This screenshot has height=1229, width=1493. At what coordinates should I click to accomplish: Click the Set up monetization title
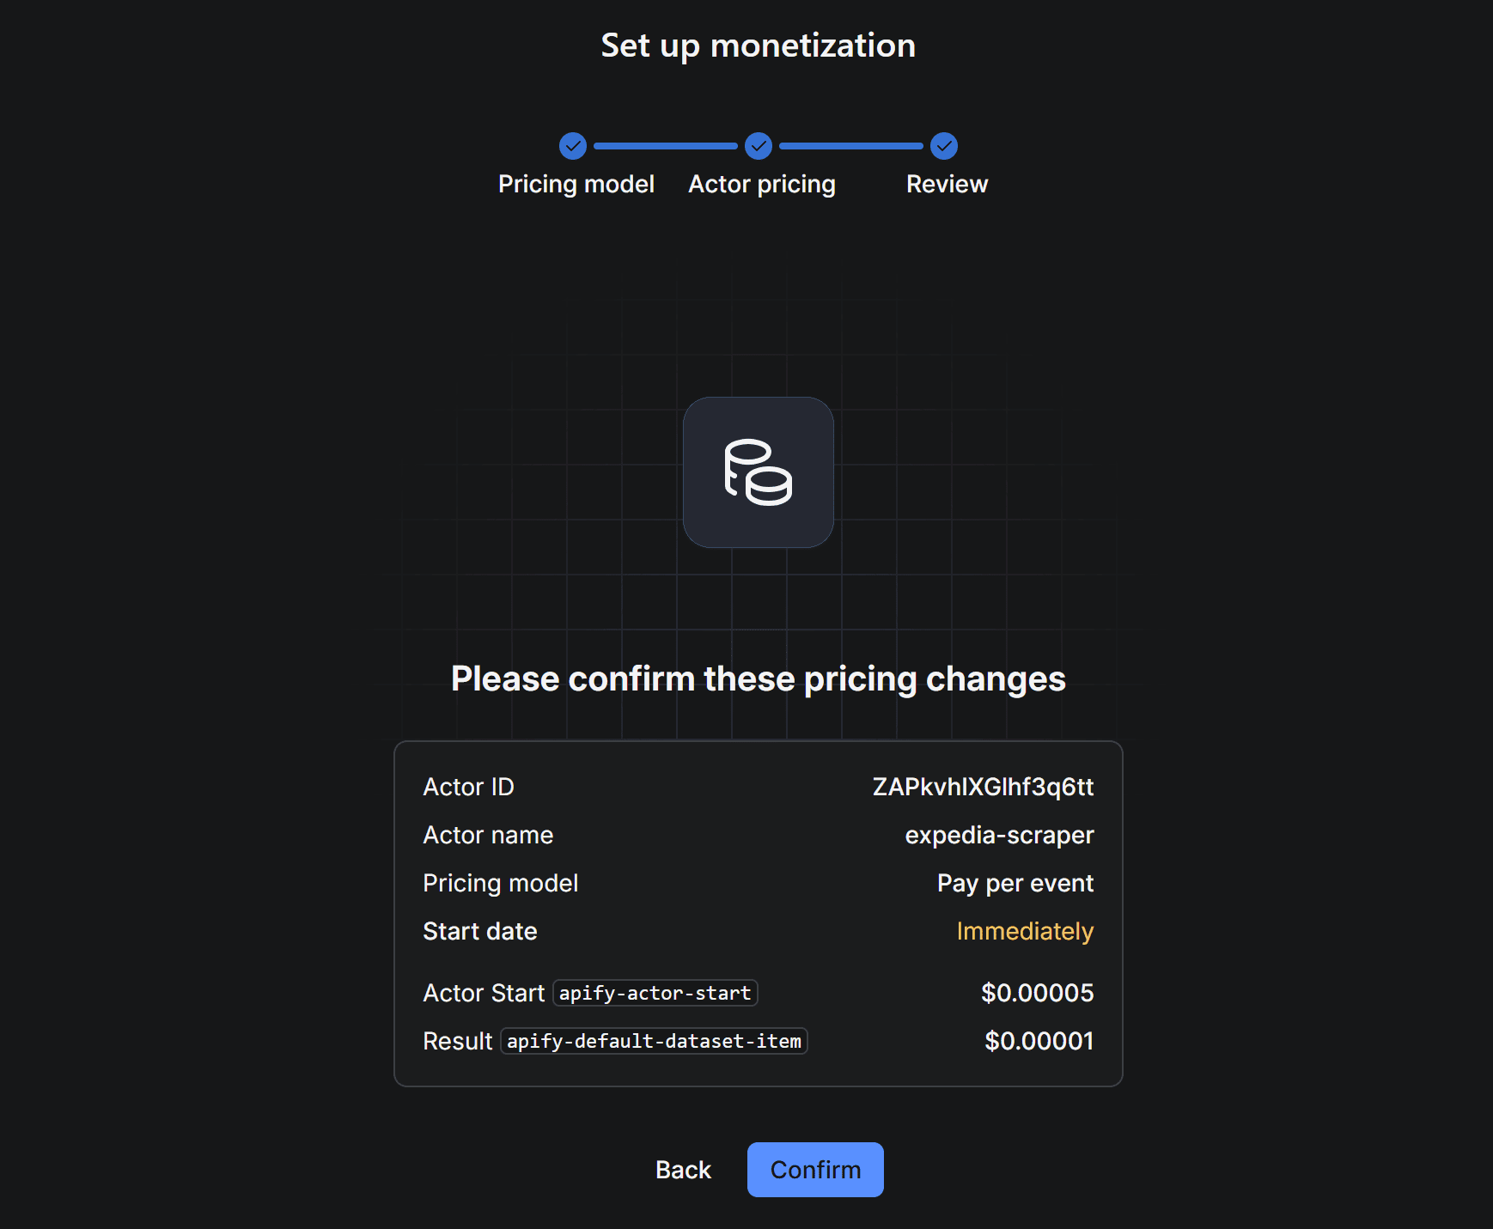point(758,46)
